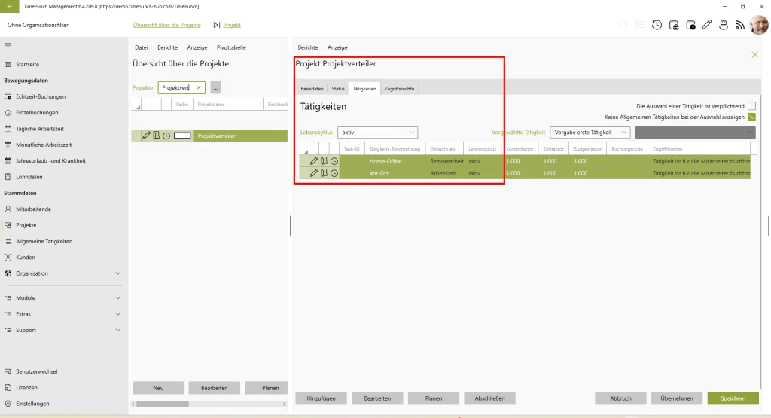Edit the Home-Office activity via pencil icon
Viewport: 771px width, 418px height.
pos(314,161)
